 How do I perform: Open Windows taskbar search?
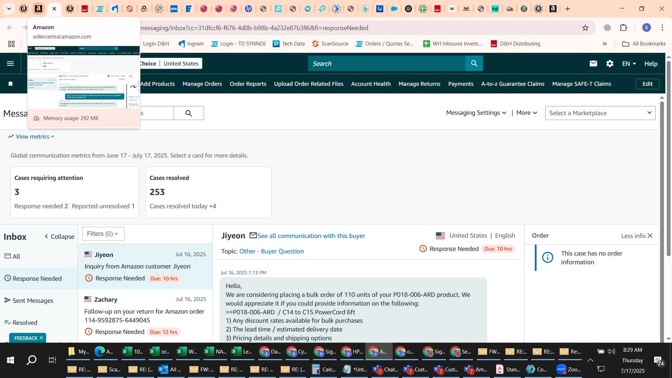pyautogui.click(x=31, y=360)
